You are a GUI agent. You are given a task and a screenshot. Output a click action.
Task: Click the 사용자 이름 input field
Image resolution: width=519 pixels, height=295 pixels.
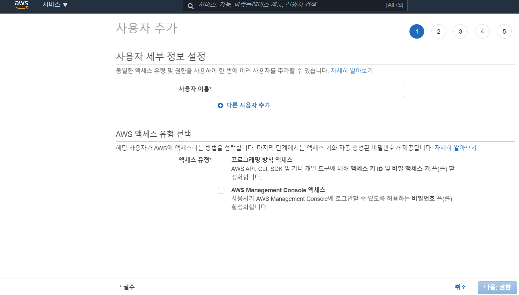[x=311, y=90]
